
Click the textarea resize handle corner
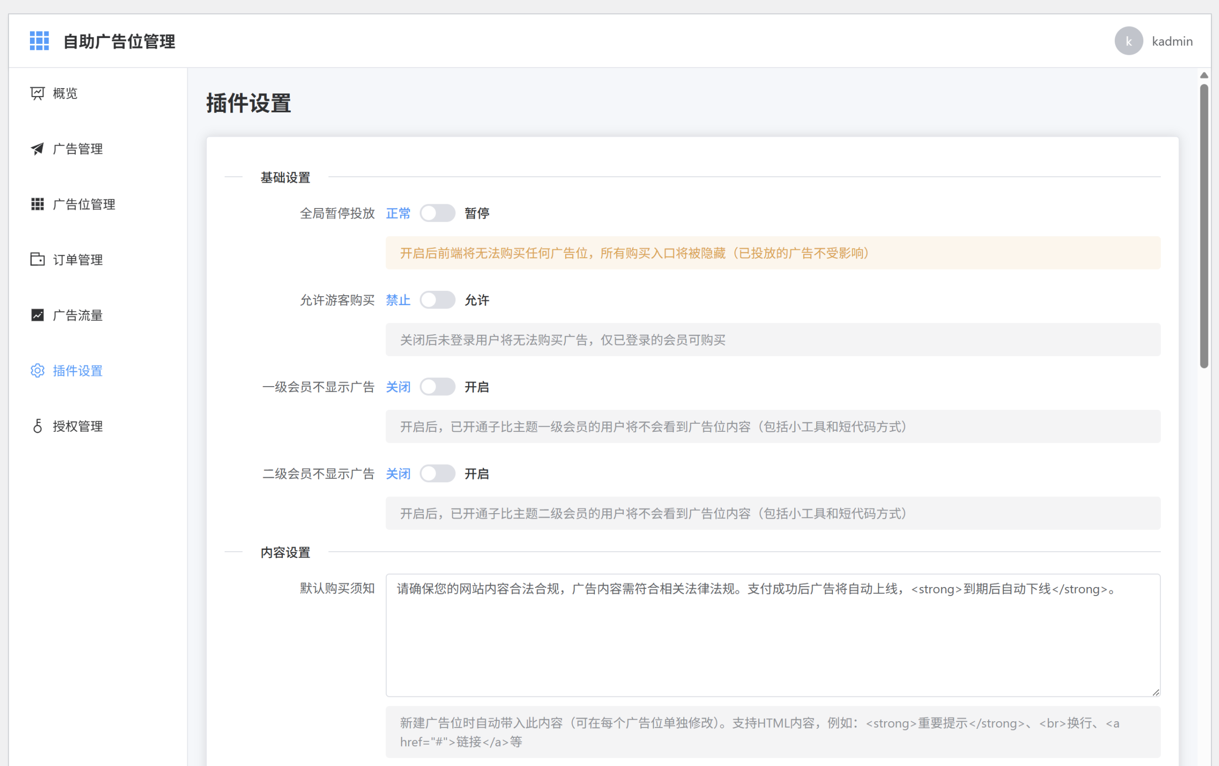pos(1156,692)
